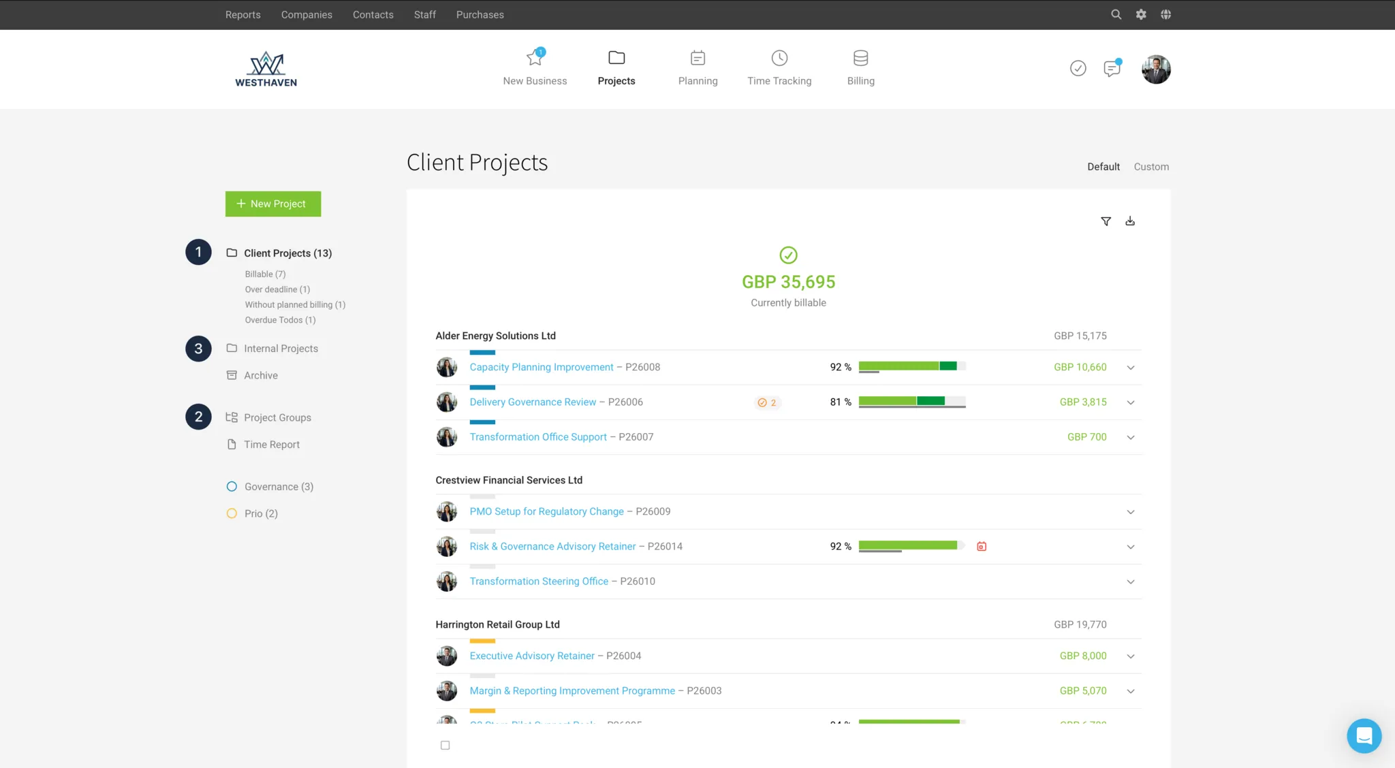Select the Planning calendar icon

697,59
